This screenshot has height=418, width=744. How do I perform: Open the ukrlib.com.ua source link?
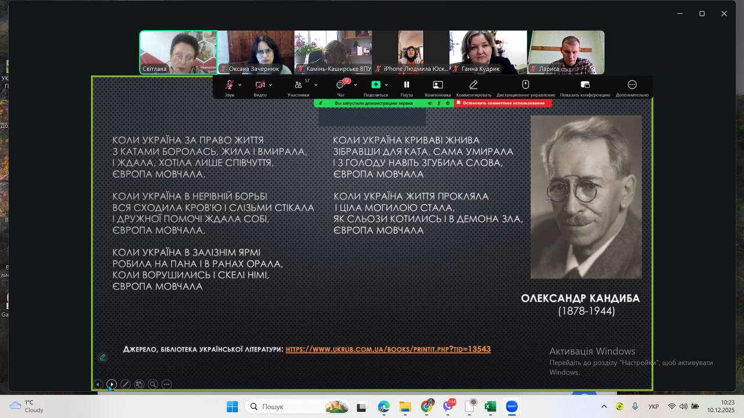(x=388, y=349)
